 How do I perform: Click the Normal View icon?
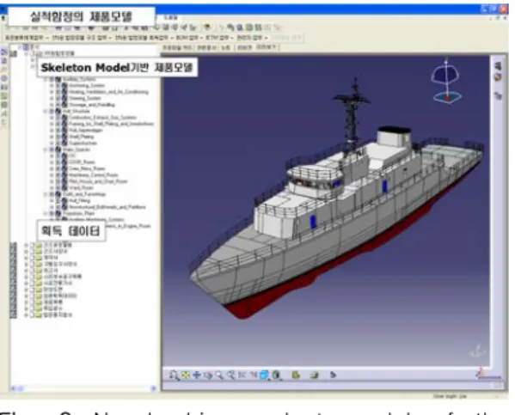[242, 375]
